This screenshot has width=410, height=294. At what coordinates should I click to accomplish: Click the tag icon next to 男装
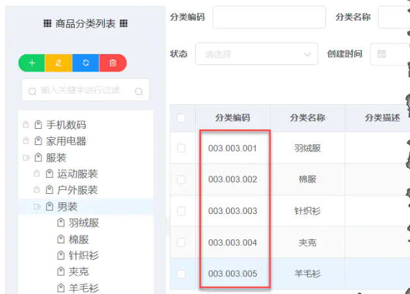click(x=49, y=206)
